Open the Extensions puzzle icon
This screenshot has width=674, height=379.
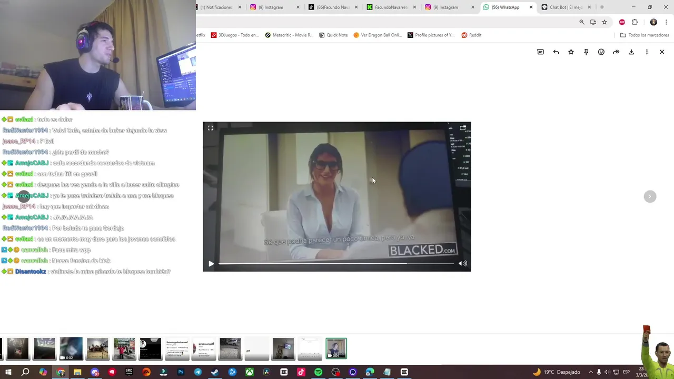click(x=635, y=22)
